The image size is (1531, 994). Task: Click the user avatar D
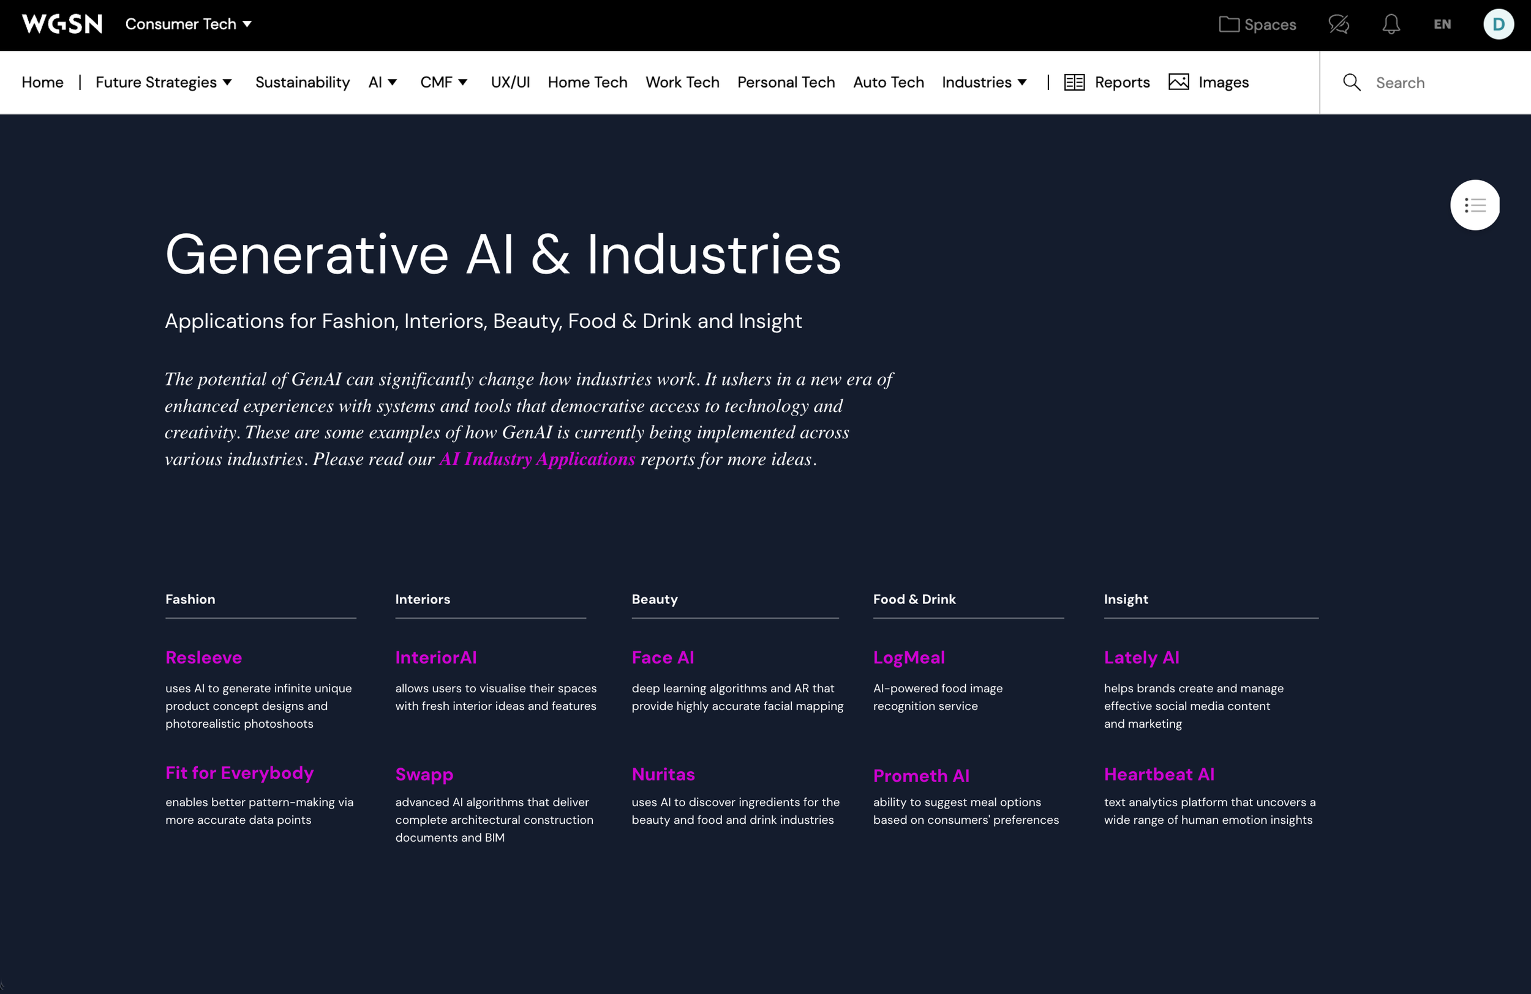click(1497, 24)
